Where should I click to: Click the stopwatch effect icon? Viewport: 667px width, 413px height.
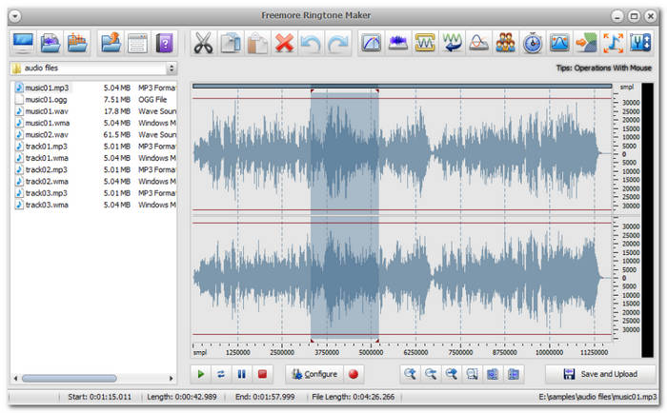coord(534,43)
